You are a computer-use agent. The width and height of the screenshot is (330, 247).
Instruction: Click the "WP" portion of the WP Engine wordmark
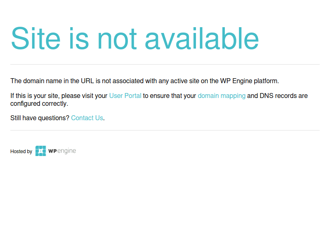[x=52, y=151]
